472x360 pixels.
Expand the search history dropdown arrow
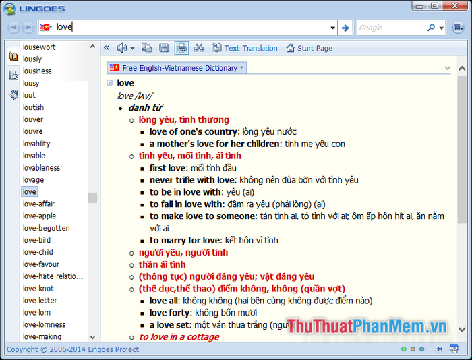tap(332, 28)
